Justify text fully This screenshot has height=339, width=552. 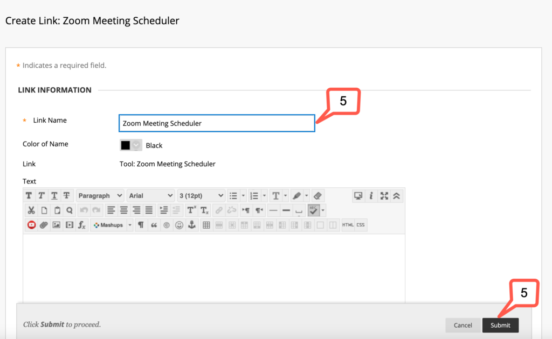point(149,210)
